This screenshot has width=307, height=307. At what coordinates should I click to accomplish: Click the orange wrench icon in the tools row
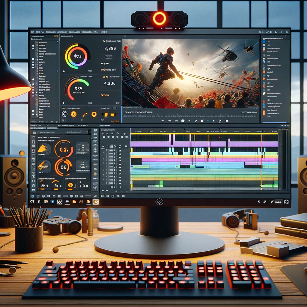click(x=84, y=114)
